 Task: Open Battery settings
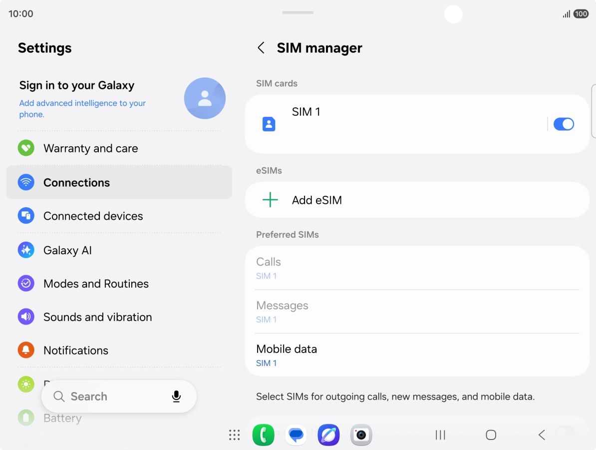119,418
